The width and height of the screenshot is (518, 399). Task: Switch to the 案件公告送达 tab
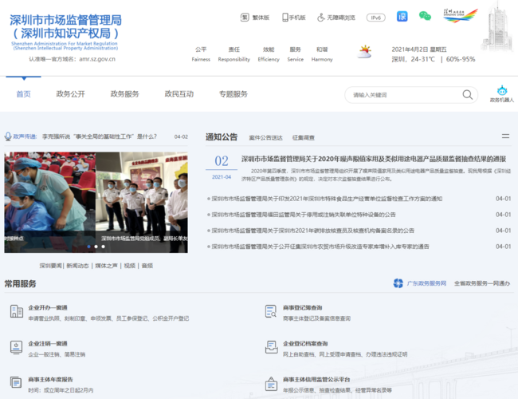(266, 137)
